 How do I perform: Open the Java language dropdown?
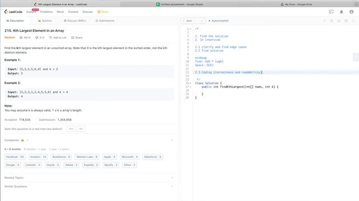(x=193, y=21)
